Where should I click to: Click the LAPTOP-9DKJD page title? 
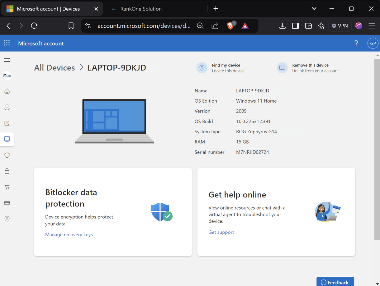click(x=117, y=67)
